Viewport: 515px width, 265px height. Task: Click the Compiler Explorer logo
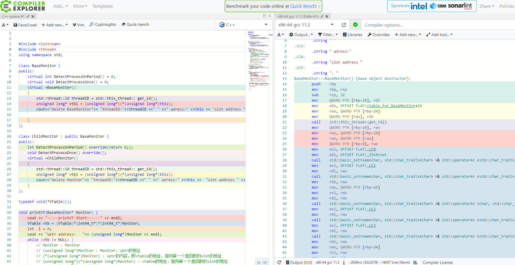coord(24,6)
